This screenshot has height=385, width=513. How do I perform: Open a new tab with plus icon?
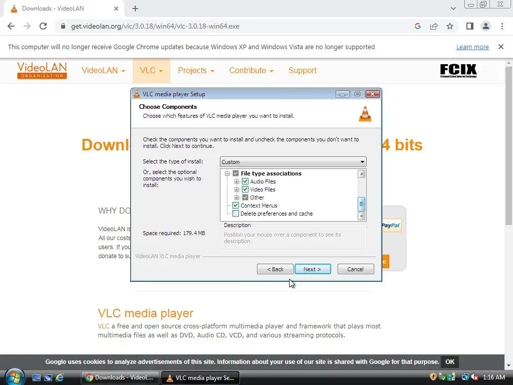135,9
